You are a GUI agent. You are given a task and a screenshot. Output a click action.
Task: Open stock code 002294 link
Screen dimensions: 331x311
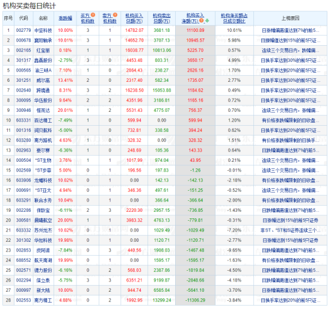(x=23, y=280)
